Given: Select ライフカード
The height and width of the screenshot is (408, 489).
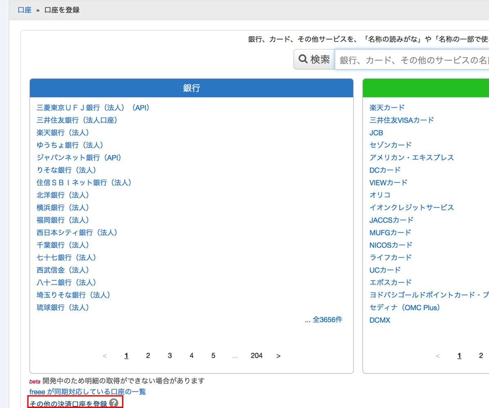Looking at the screenshot, I should click(x=391, y=257).
